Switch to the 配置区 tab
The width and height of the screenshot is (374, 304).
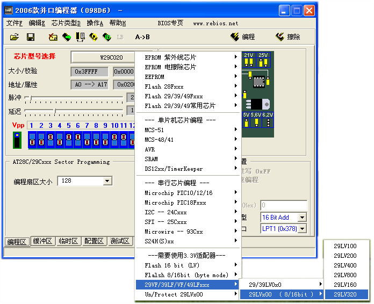(94, 241)
